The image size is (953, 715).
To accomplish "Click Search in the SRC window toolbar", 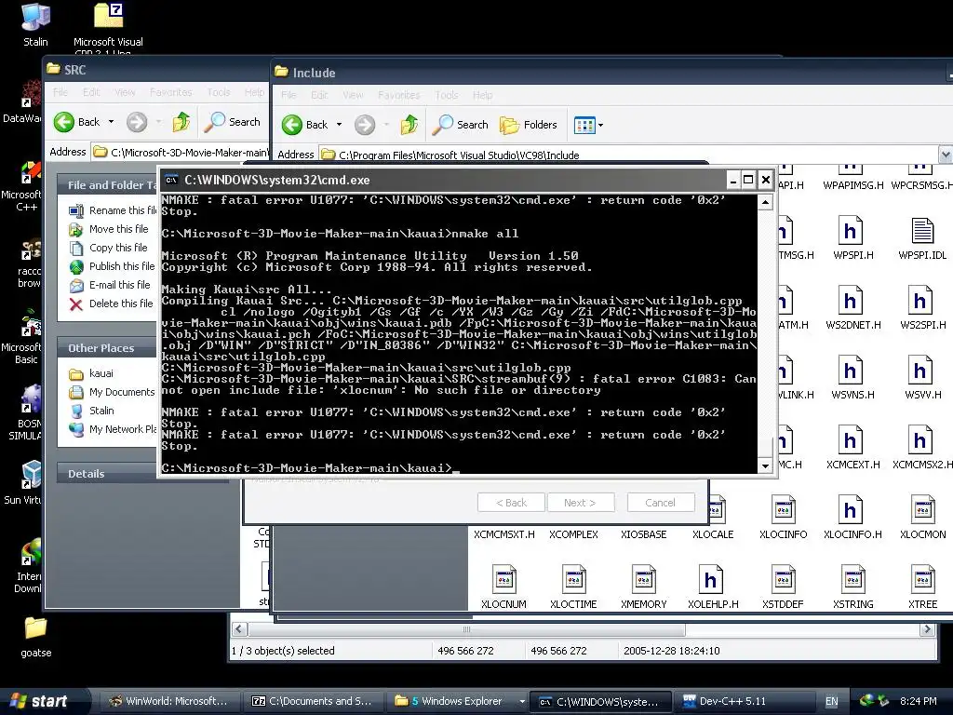I will tap(232, 122).
